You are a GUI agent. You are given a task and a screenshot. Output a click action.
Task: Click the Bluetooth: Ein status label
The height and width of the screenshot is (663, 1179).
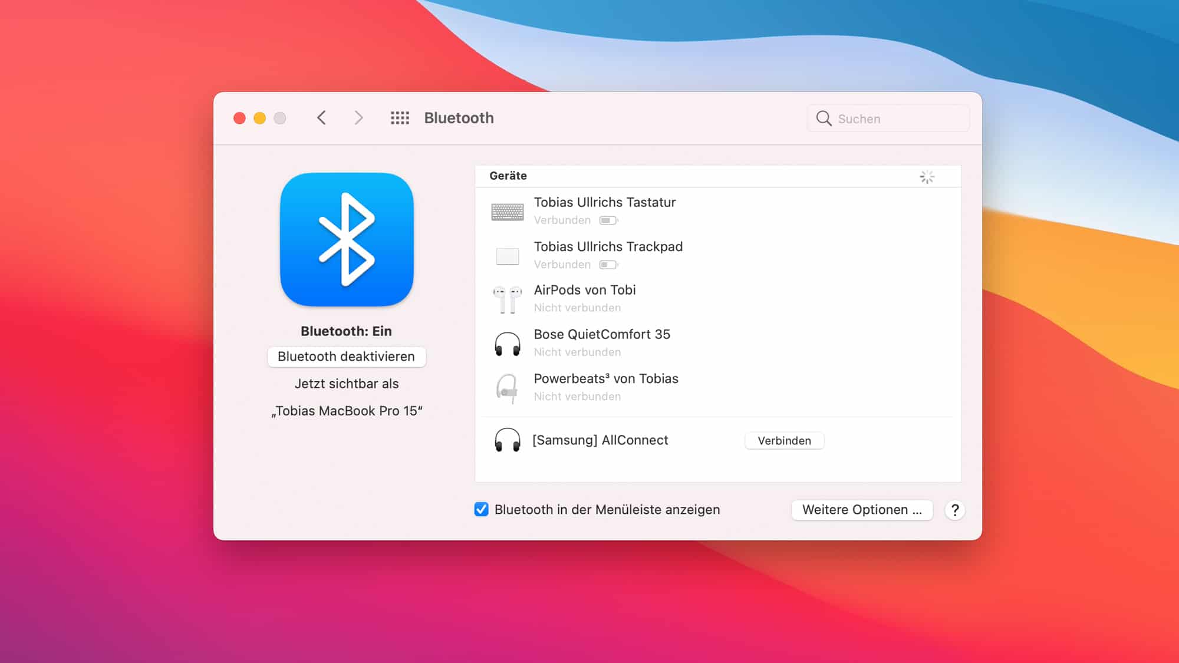tap(346, 331)
